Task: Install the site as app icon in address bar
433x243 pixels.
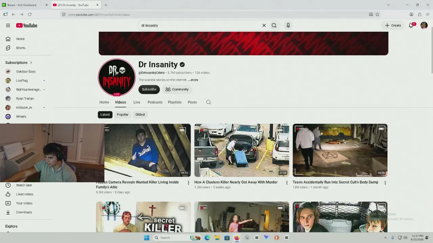Action: (371, 15)
